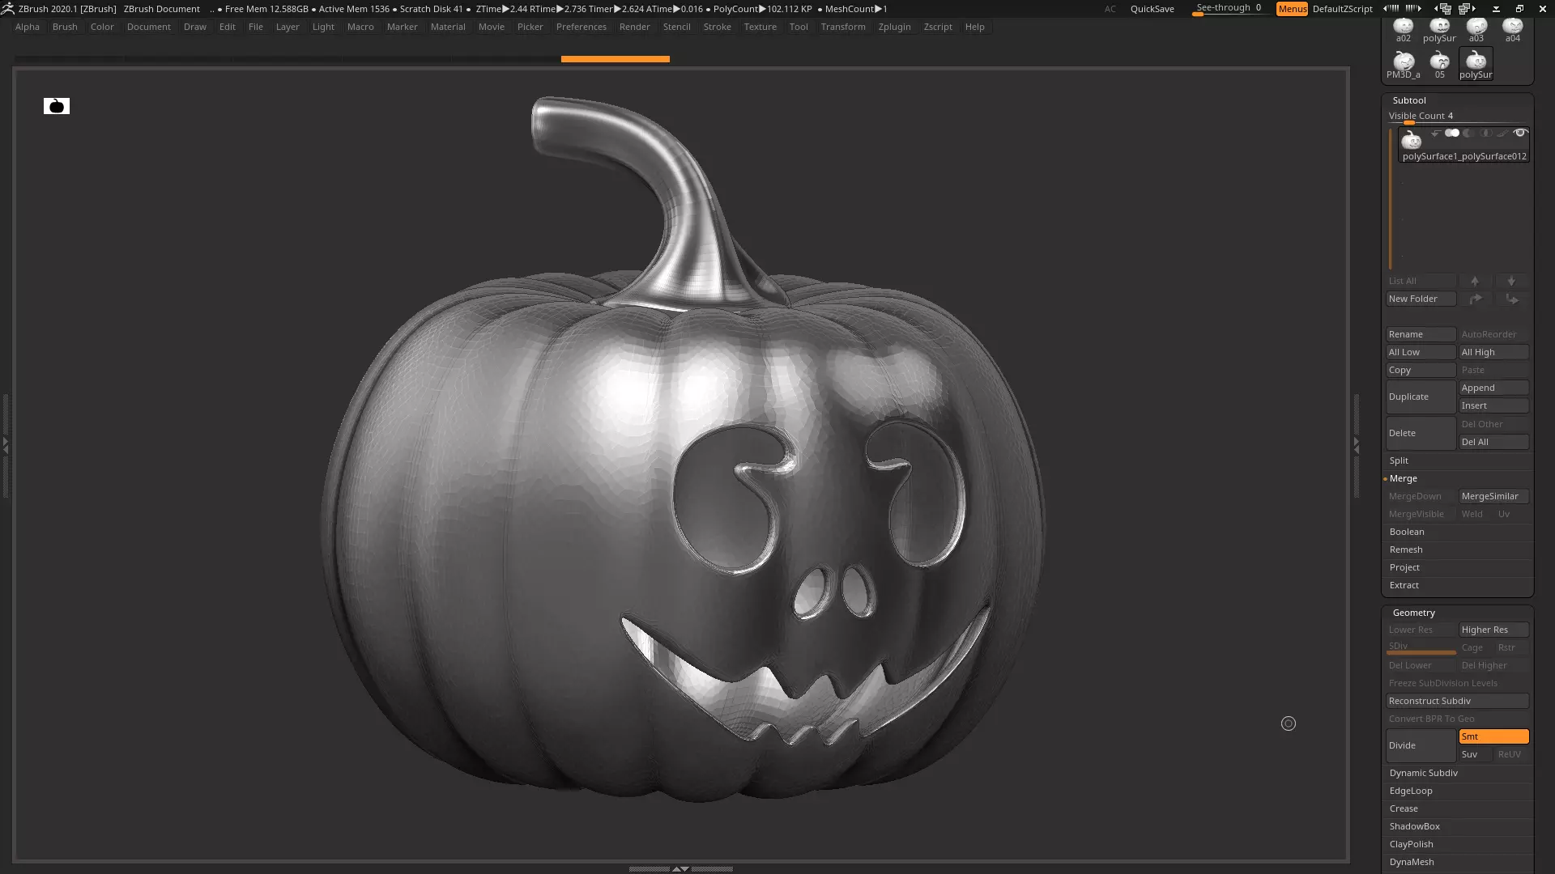Viewport: 1555px width, 874px height.
Task: Click the subtool paintbrush polypaint icon
Action: (1502, 133)
